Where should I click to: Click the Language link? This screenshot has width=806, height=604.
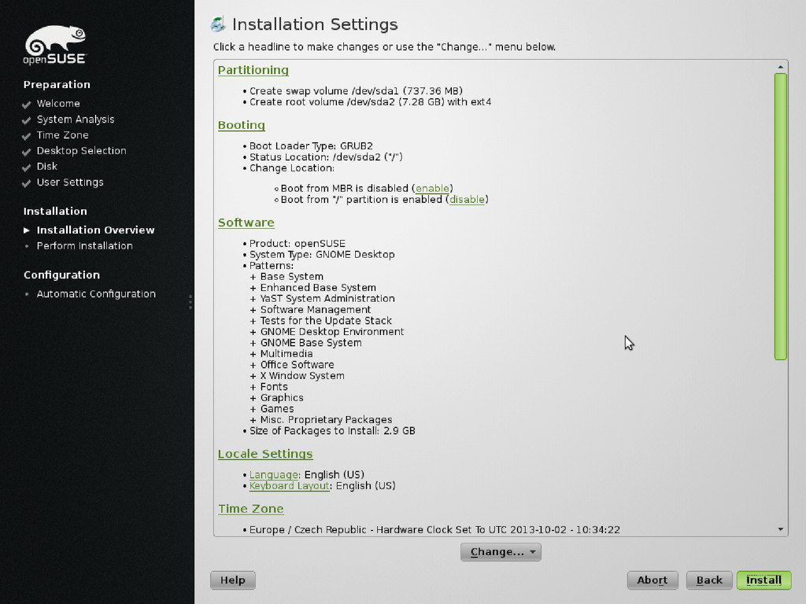pos(273,474)
